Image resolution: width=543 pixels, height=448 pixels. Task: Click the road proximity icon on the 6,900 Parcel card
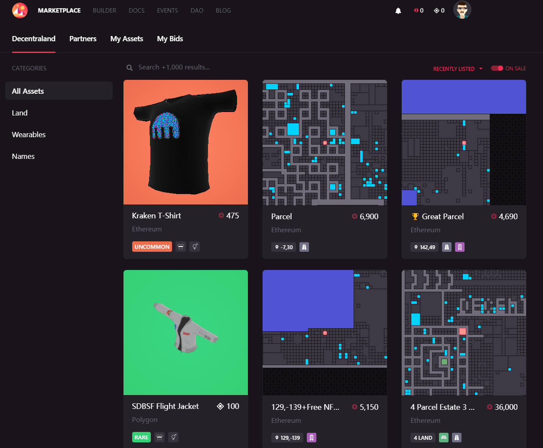(304, 247)
